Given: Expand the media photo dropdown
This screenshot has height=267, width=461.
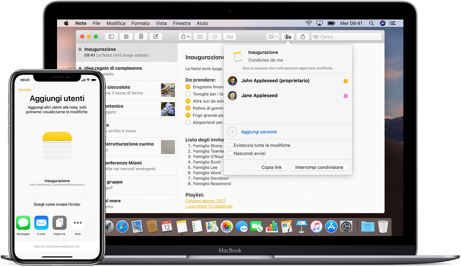Looking at the screenshot, I should click(273, 37).
